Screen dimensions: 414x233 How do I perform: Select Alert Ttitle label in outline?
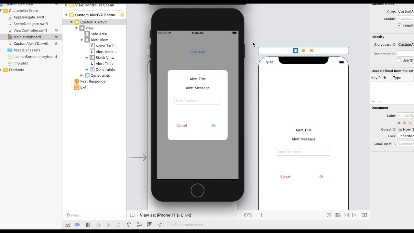(104, 63)
